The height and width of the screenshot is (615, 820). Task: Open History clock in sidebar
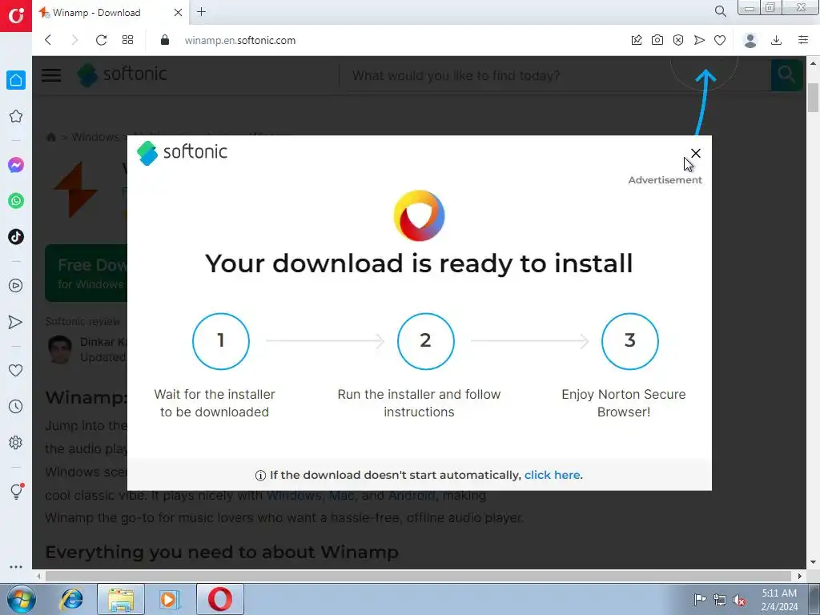point(16,406)
